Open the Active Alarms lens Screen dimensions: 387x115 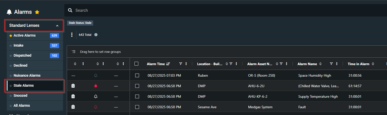click(25, 35)
